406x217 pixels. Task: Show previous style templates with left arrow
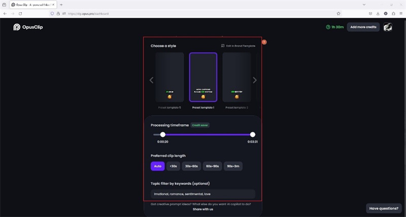[151, 80]
